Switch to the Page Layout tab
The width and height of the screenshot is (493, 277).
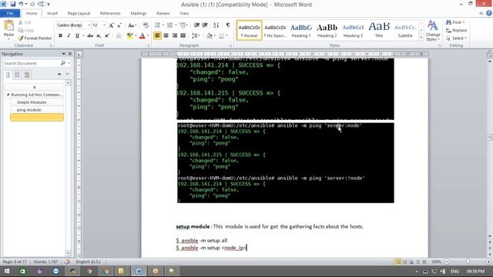(79, 13)
